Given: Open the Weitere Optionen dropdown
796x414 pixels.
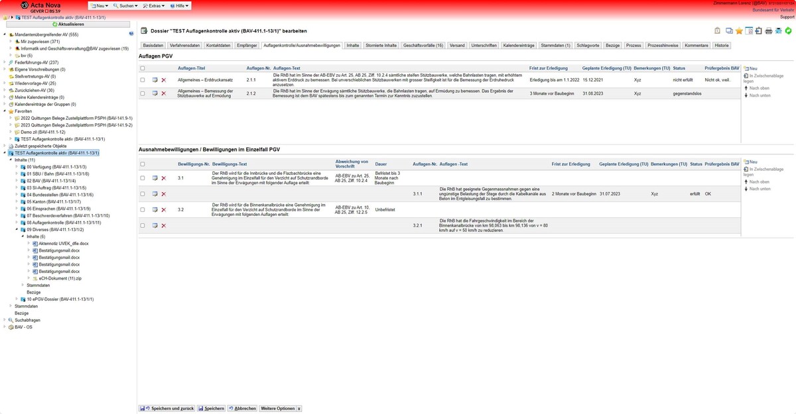Looking at the screenshot, I should (280, 409).
